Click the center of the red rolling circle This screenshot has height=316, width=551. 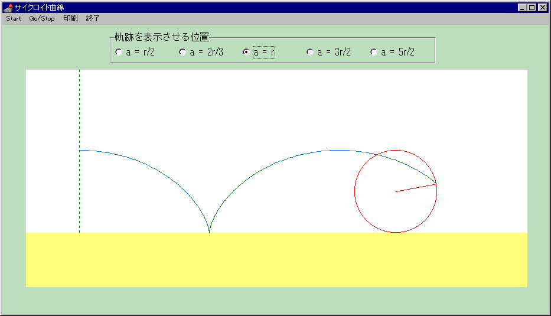(x=396, y=191)
